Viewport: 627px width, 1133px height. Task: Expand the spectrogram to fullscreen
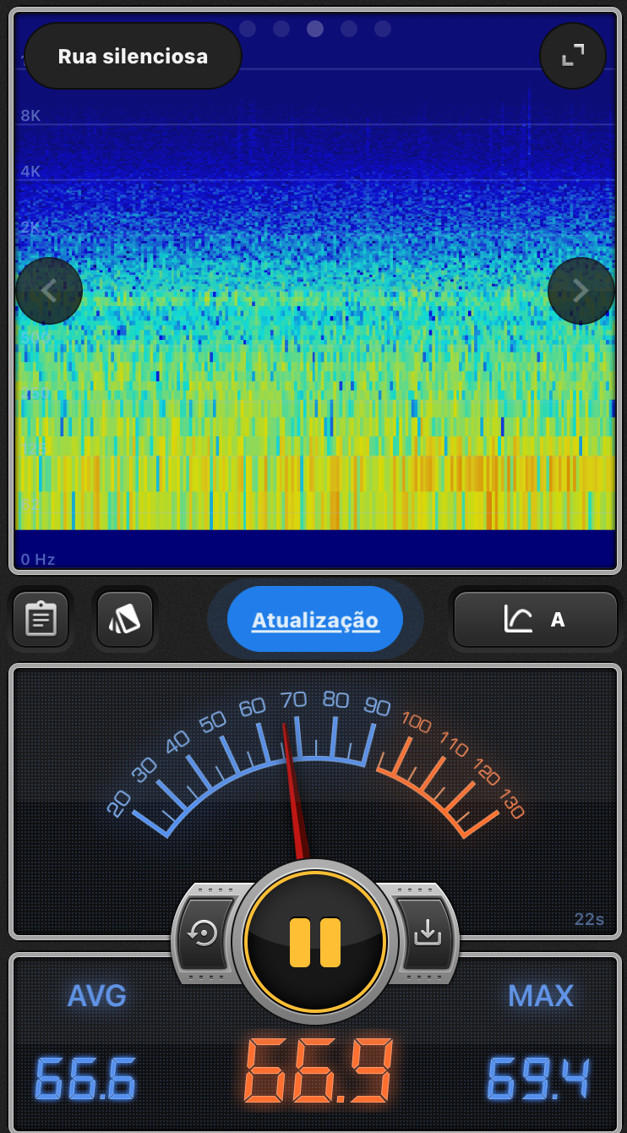point(572,56)
